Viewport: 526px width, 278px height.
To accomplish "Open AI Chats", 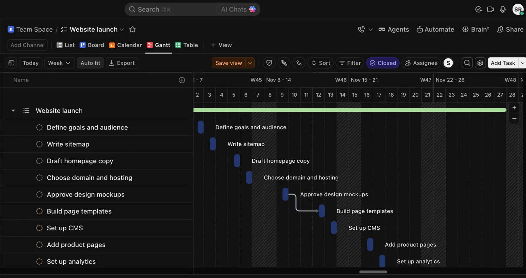I will [238, 10].
